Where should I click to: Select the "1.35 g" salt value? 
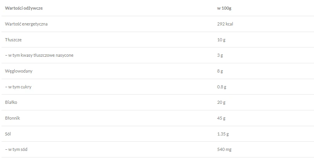[223, 134]
